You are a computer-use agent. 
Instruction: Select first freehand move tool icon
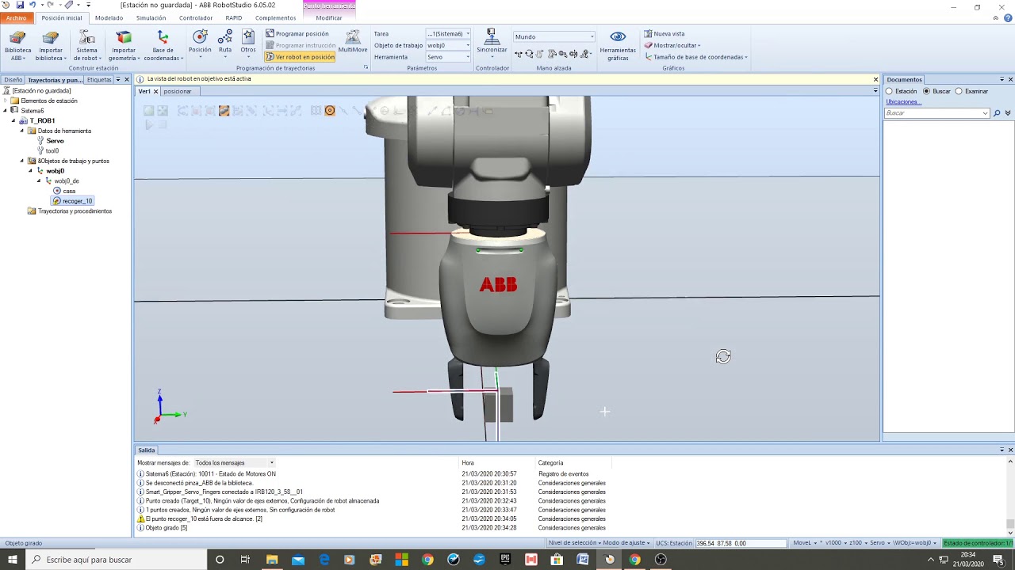[x=519, y=54]
